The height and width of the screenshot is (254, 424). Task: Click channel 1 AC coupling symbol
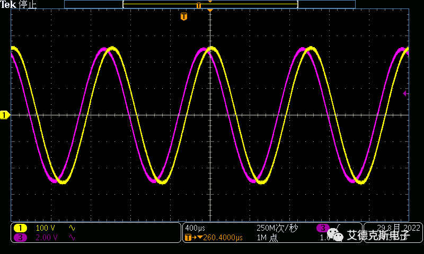click(72, 228)
